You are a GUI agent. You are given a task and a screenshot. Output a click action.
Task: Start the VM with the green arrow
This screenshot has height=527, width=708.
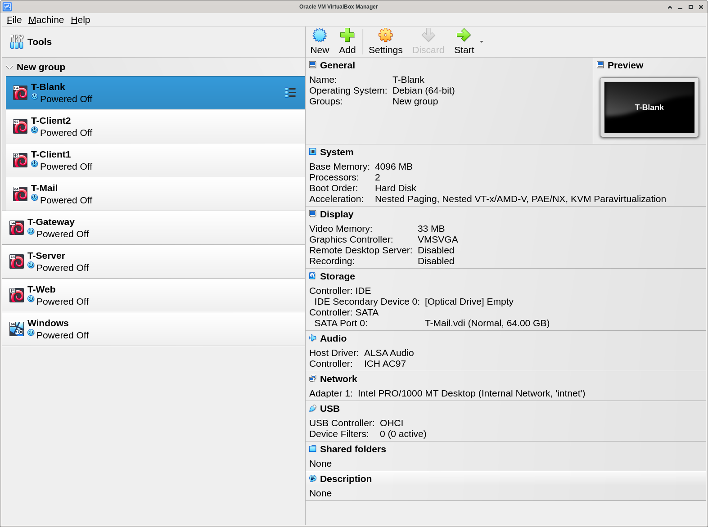coord(464,35)
